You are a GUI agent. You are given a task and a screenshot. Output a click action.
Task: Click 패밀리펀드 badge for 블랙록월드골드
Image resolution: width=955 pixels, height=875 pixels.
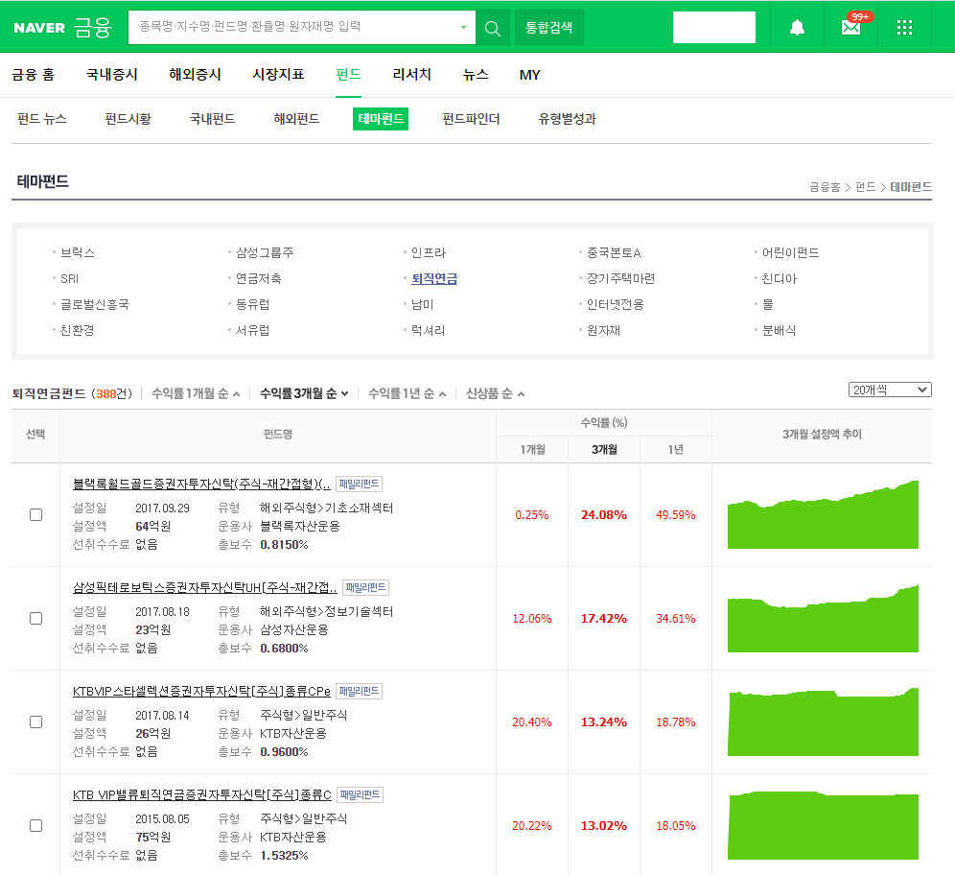(360, 484)
